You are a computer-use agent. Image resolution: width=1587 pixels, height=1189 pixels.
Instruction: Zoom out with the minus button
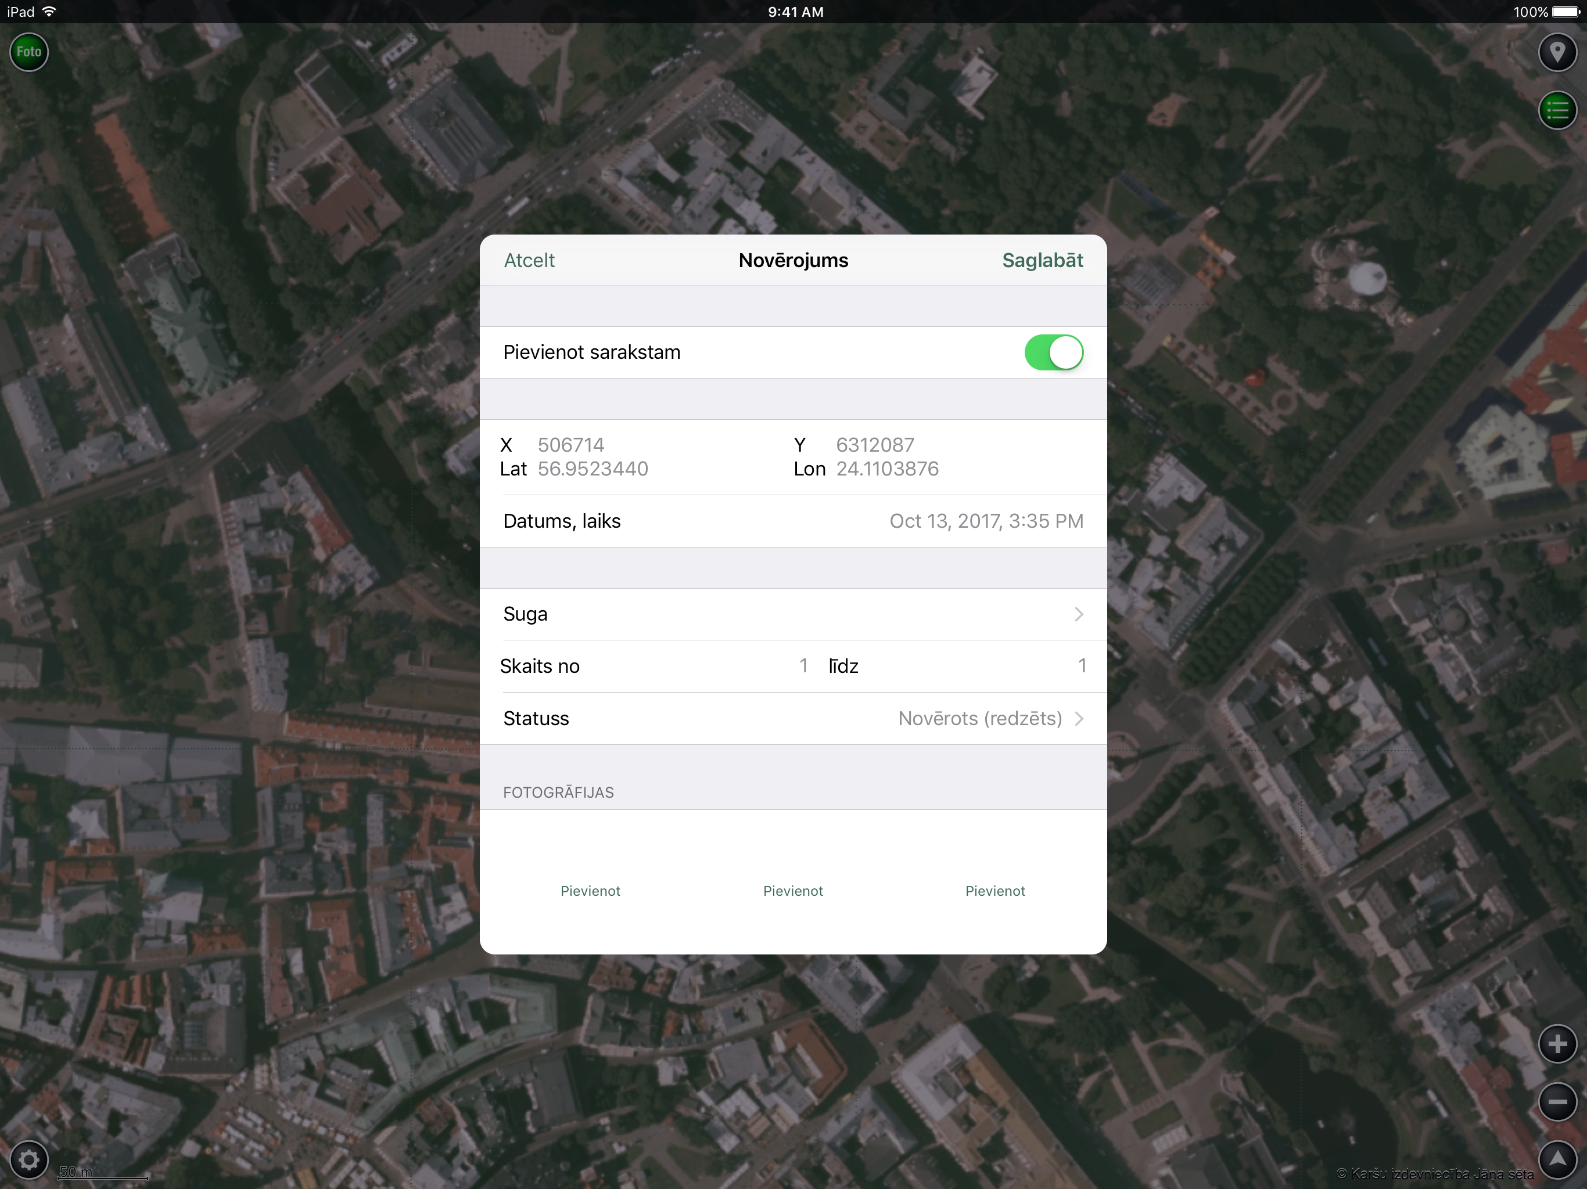coord(1557,1101)
